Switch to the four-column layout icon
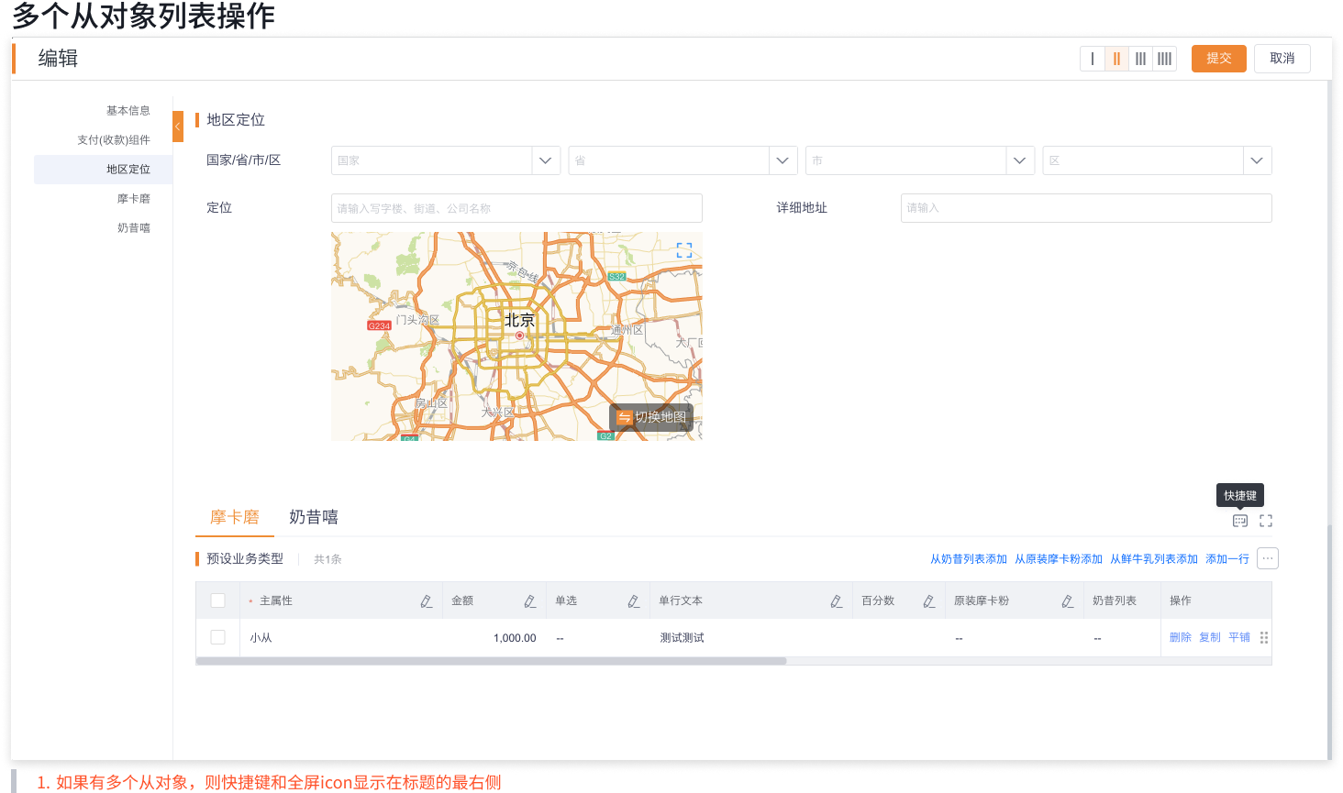This screenshot has width=1343, height=793. point(1164,58)
